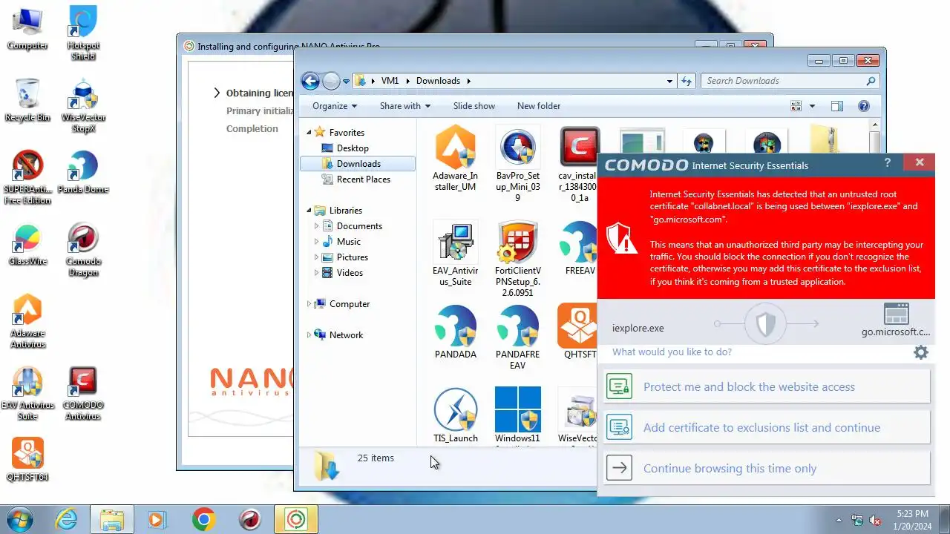Open recent pages dropdown beside navigation arrows
The height and width of the screenshot is (534, 950).
tap(346, 82)
